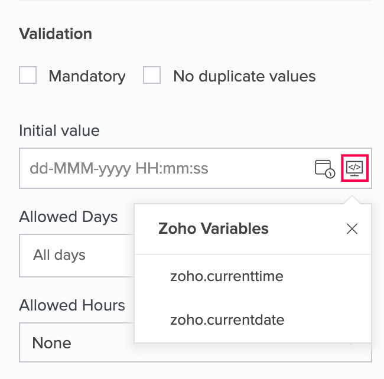Tick the No duplicate values checkbox

pyautogui.click(x=152, y=76)
